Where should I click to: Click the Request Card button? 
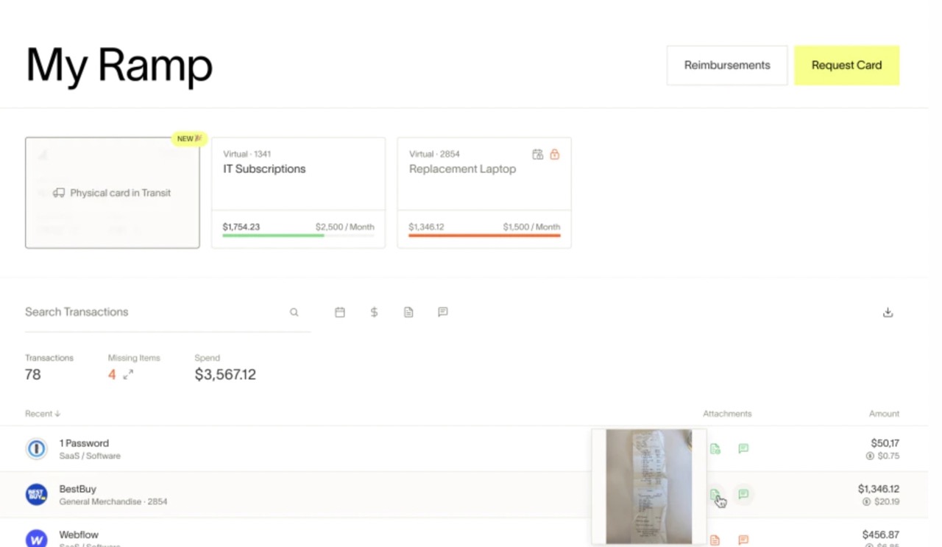[846, 66]
